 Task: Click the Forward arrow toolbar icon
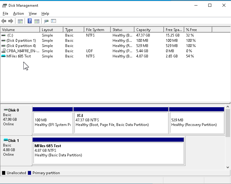click(11, 21)
